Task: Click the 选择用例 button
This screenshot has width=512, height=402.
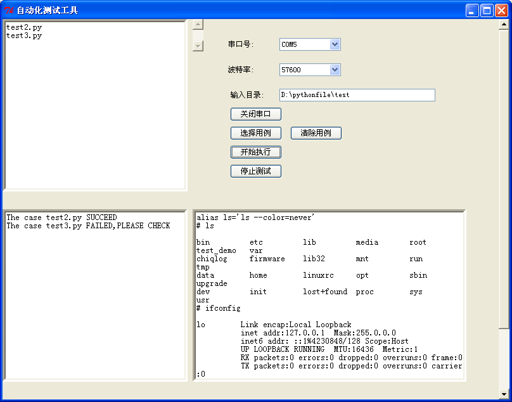Action: [x=255, y=133]
